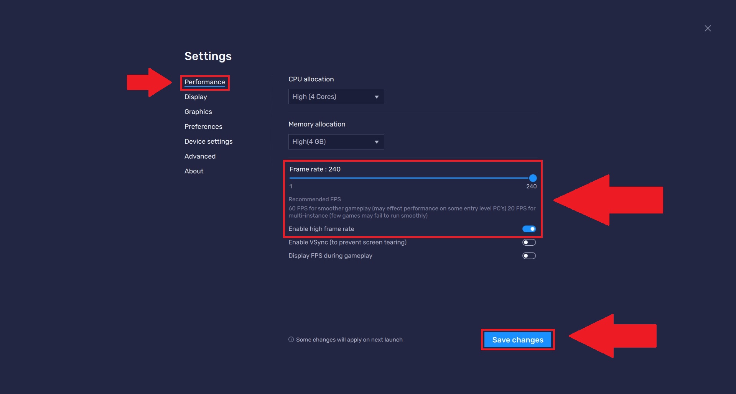The width and height of the screenshot is (736, 394).
Task: Enable VSync to prevent screen tearing
Action: [529, 242]
